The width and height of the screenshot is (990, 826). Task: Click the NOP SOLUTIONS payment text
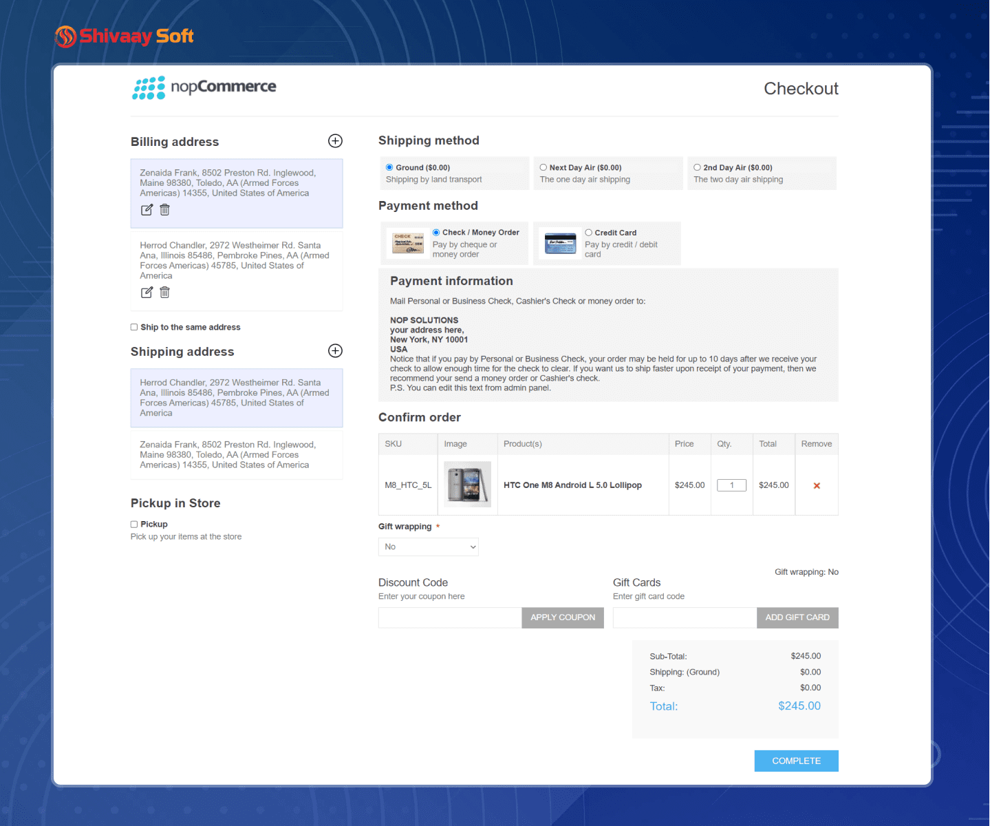(x=424, y=321)
